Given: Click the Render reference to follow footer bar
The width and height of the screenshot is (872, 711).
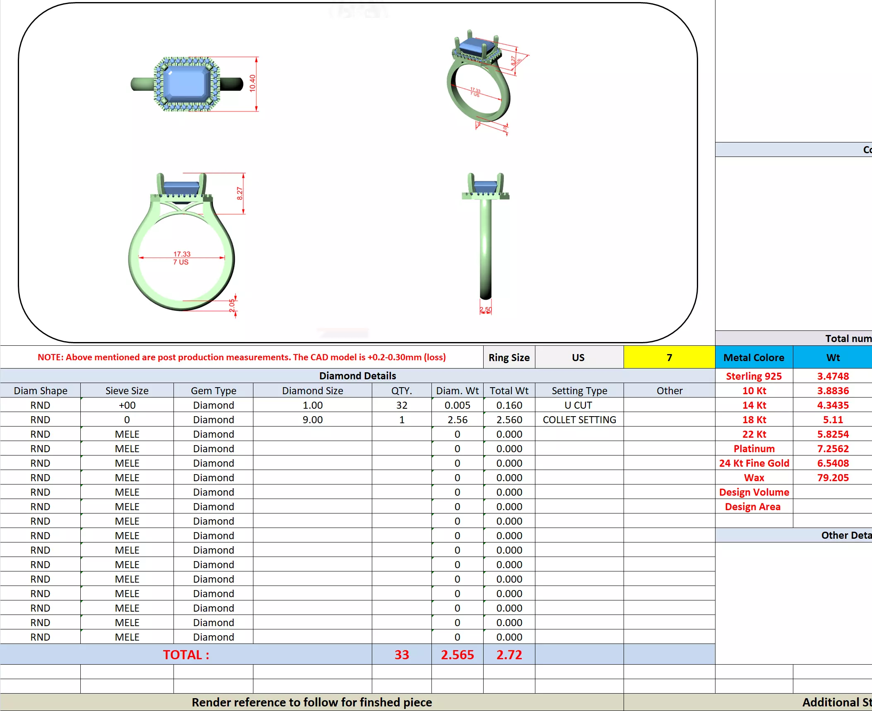Looking at the screenshot, I should pos(312,702).
